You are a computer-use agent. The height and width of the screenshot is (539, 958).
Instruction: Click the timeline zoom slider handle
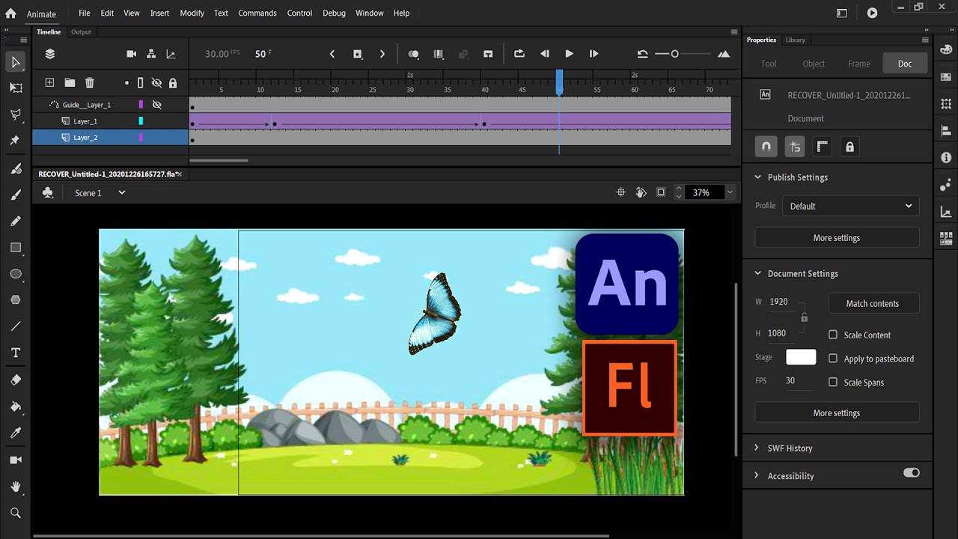674,54
